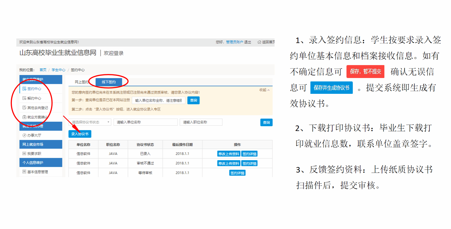Switch to the 线下签约 tab
This screenshot has height=229, width=451.
(x=109, y=82)
